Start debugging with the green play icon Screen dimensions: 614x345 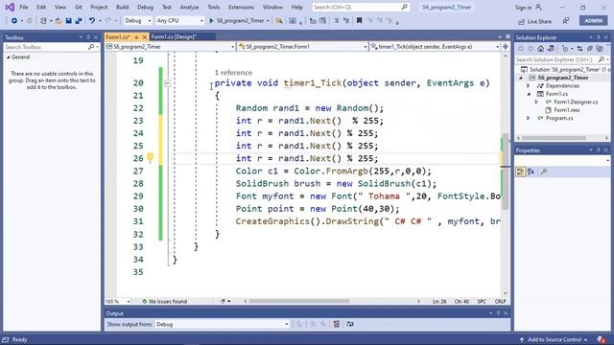click(x=211, y=21)
